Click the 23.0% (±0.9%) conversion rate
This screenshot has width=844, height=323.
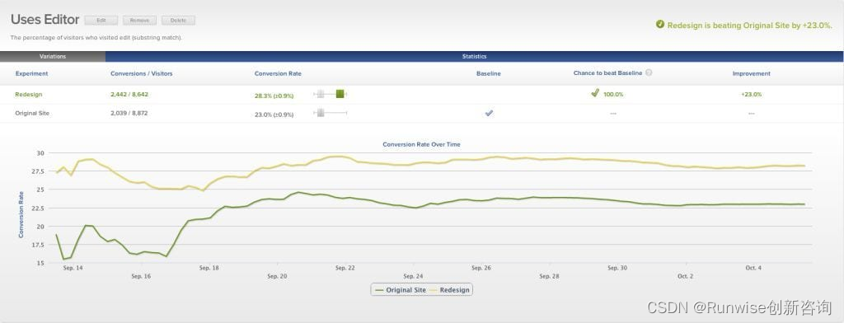(274, 115)
